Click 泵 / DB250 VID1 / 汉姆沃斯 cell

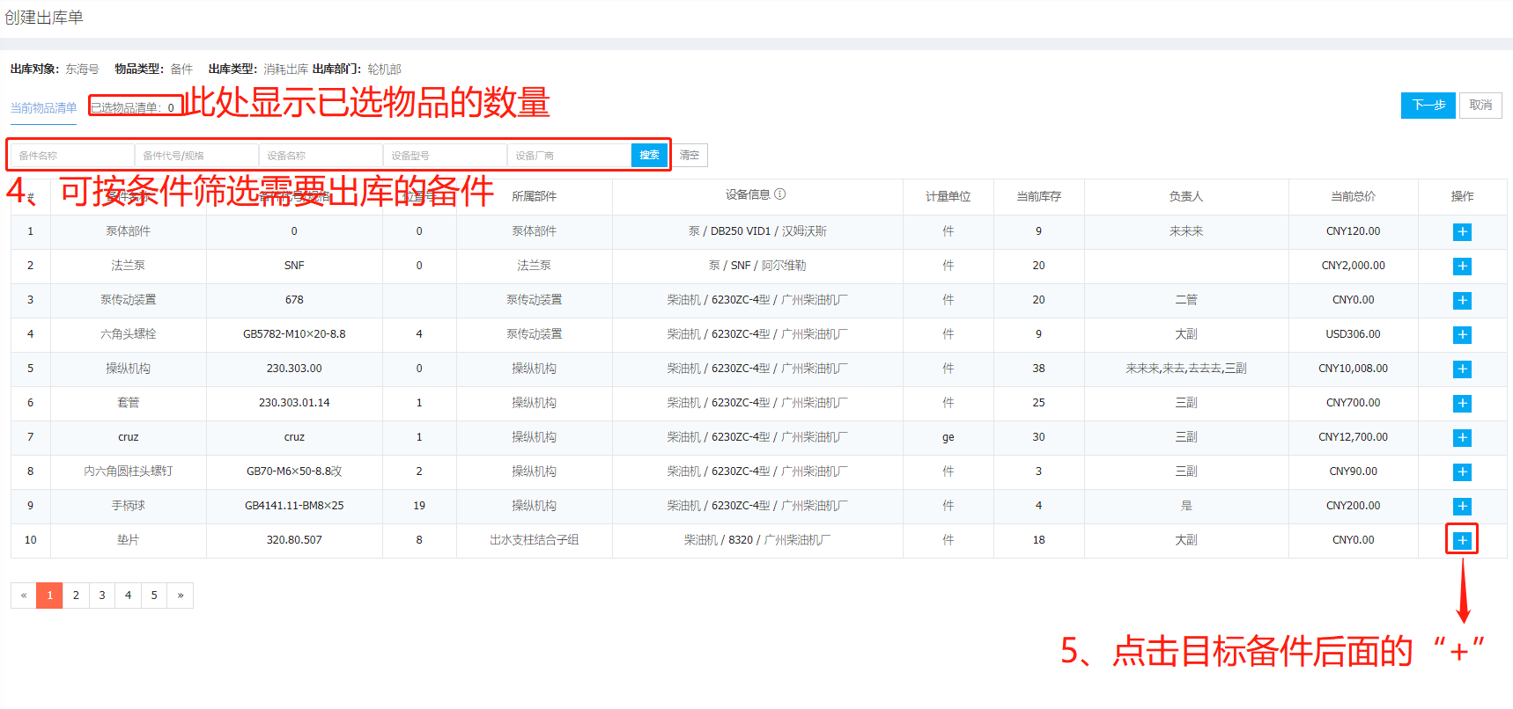pos(757,231)
